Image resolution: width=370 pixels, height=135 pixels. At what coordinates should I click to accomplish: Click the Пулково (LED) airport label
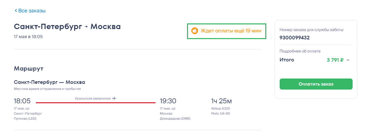[25, 118]
